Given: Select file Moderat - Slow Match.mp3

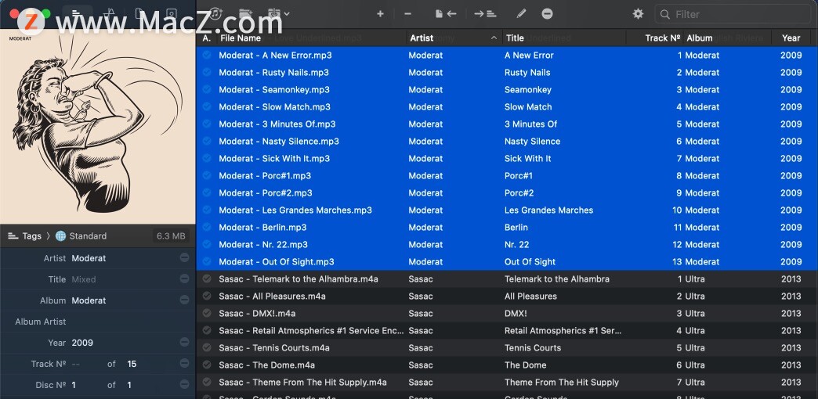Looking at the screenshot, I should [x=274, y=106].
